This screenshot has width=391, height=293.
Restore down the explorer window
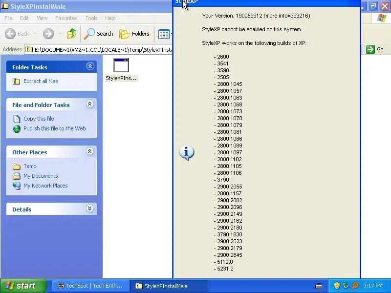pos(373,6)
